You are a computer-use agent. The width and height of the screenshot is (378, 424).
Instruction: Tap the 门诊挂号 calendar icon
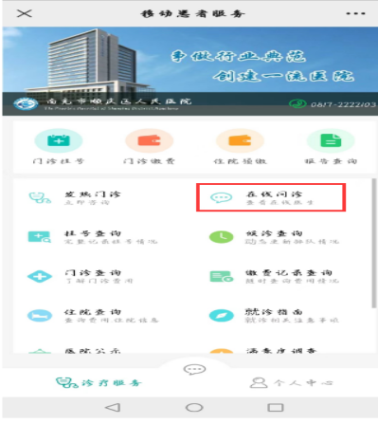coord(59,140)
